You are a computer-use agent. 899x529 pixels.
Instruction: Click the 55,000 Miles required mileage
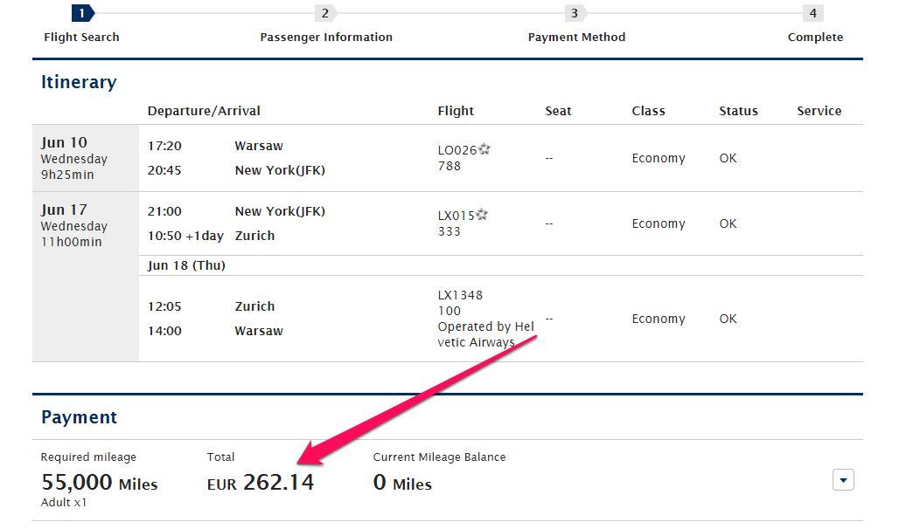tap(99, 483)
